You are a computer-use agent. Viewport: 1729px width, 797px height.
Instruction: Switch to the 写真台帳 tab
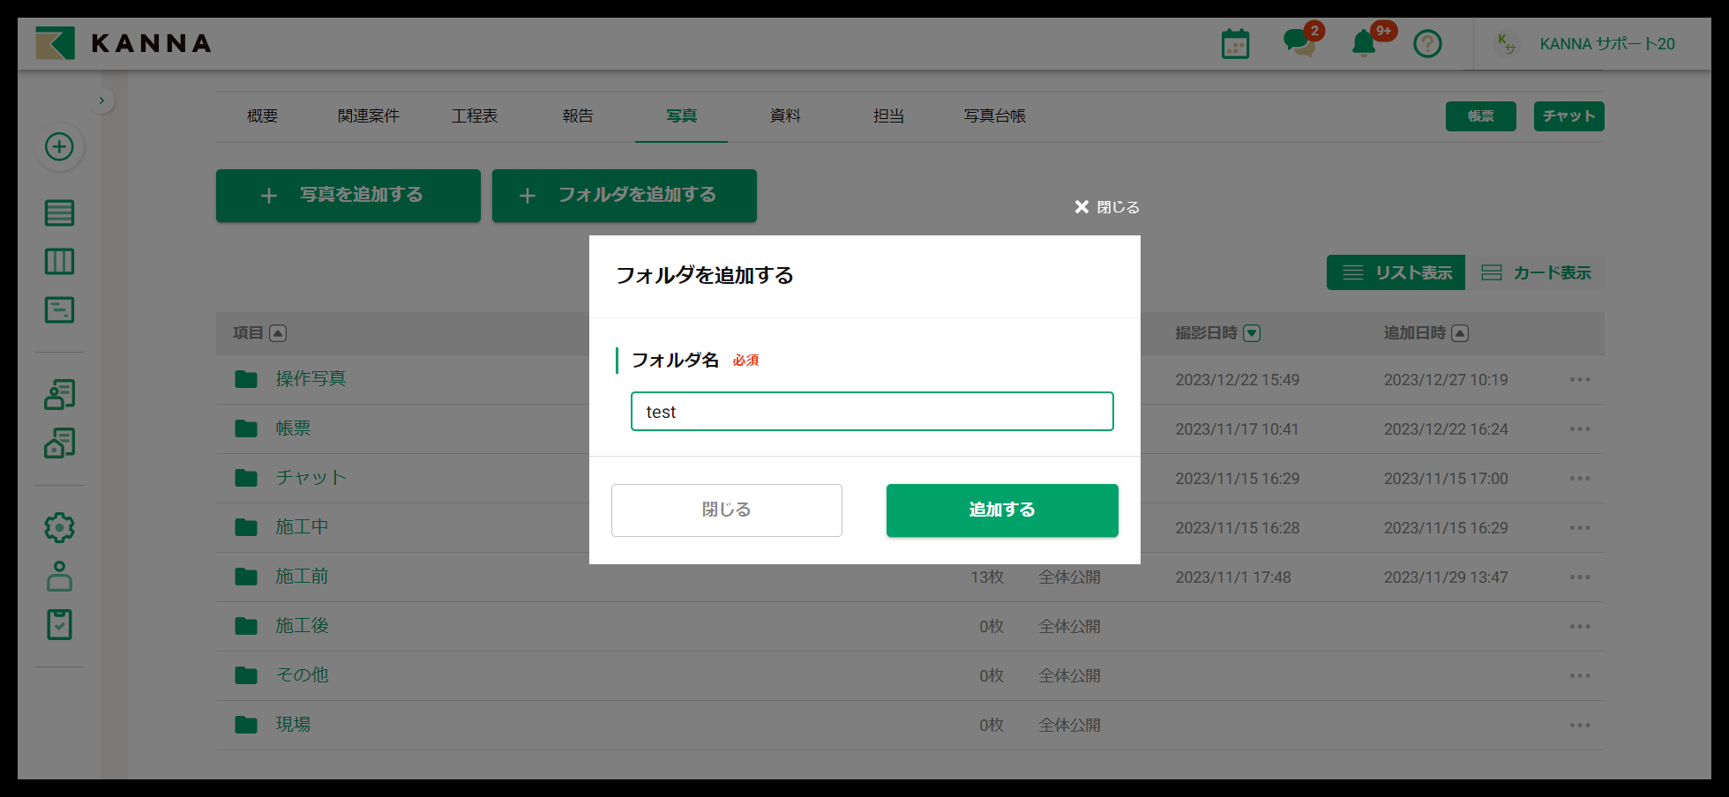(994, 116)
